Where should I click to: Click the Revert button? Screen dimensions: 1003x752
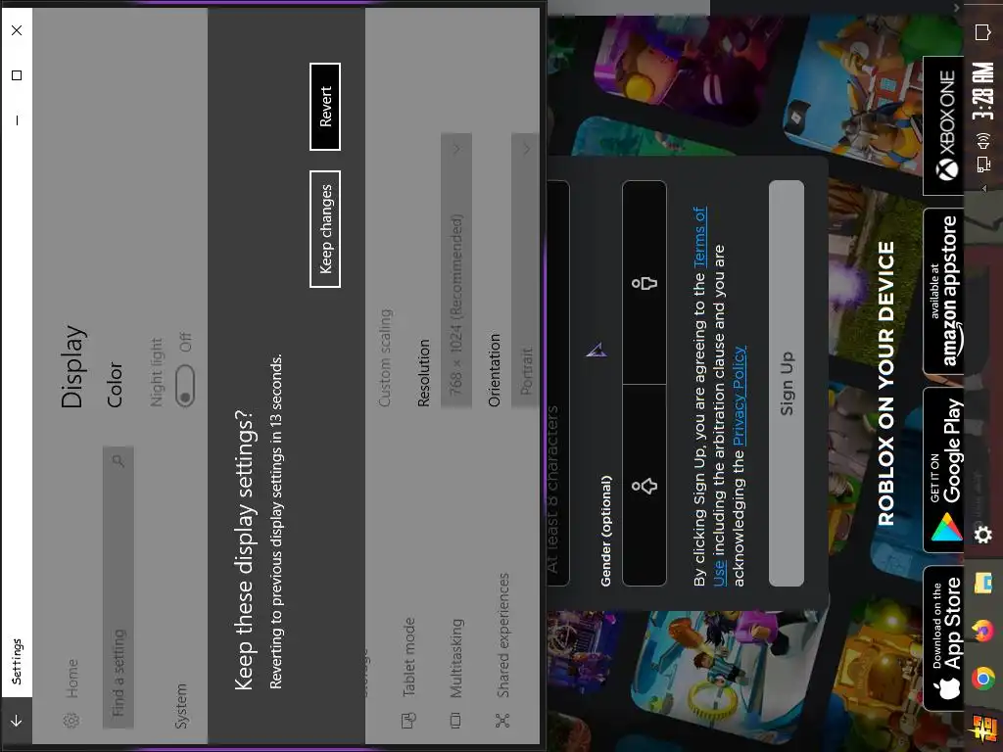[x=325, y=106]
